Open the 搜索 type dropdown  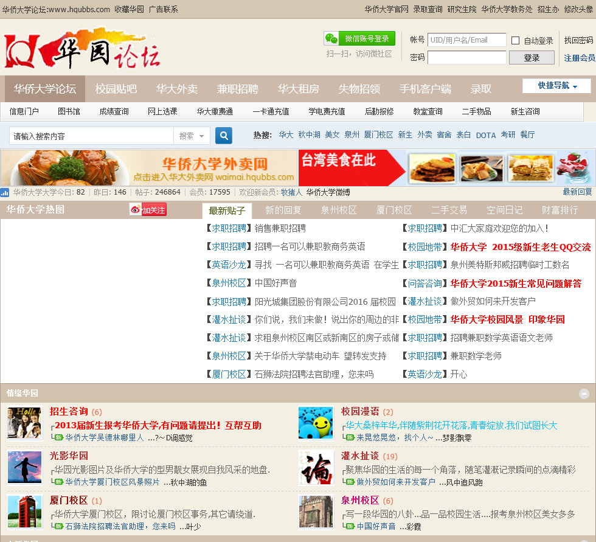[192, 136]
